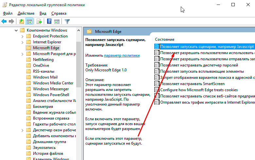
Task: Click the policy icon beside password manager setting
Action: [157, 65]
